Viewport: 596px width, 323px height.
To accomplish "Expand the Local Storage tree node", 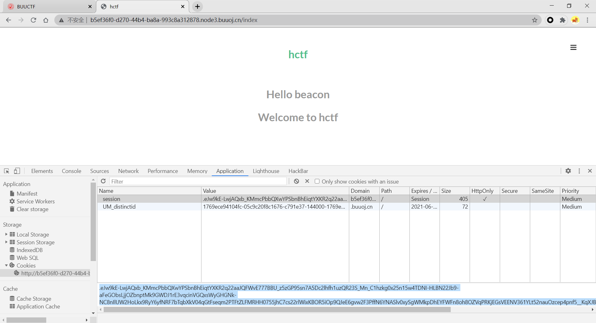I will 6,234.
